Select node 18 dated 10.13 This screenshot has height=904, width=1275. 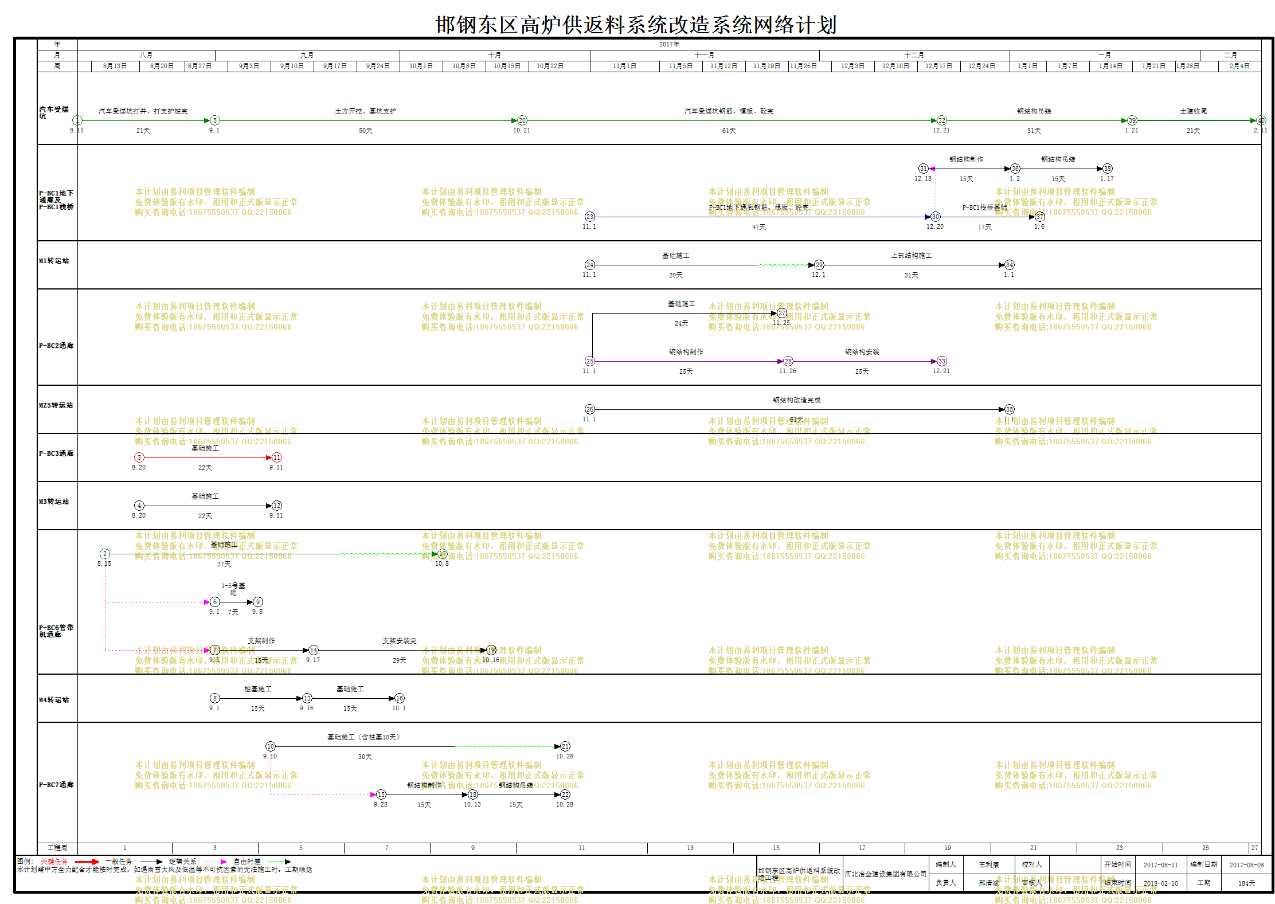pos(473,795)
